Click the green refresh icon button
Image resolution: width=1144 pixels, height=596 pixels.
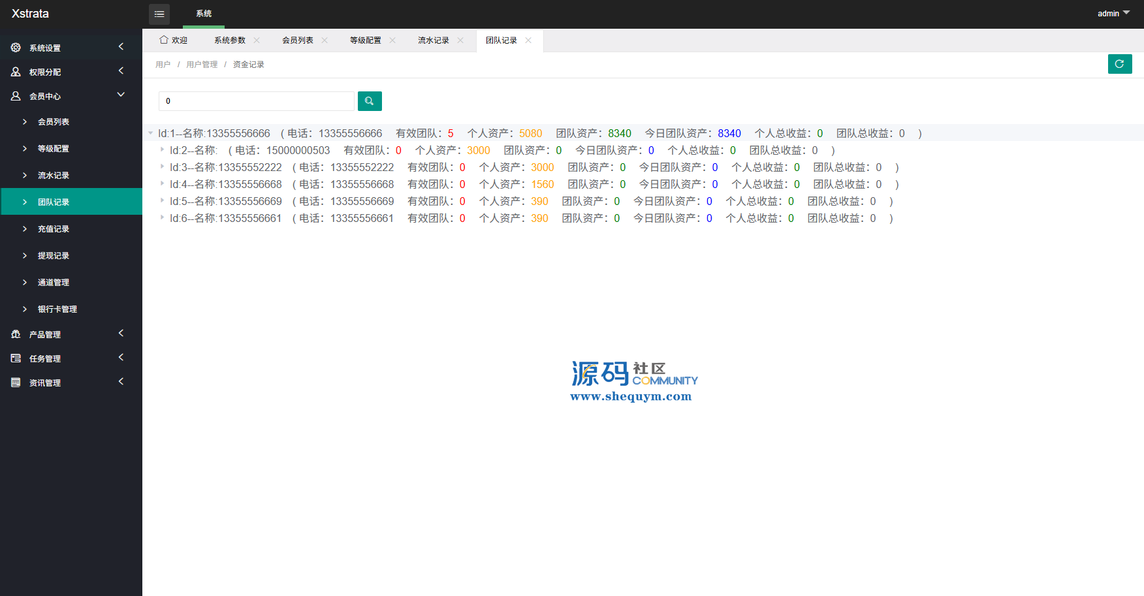pyautogui.click(x=1119, y=64)
